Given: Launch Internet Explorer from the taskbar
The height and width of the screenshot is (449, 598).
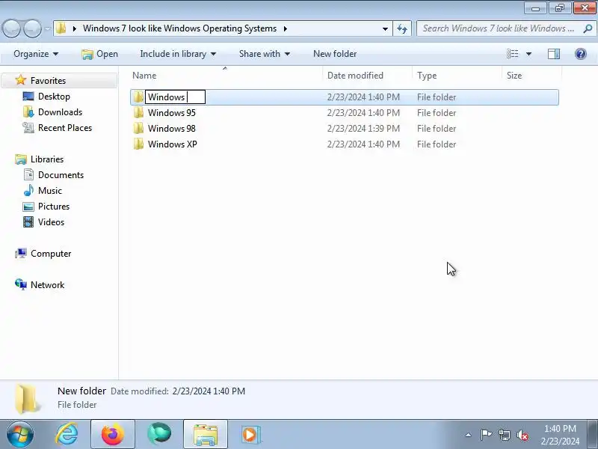Looking at the screenshot, I should [67, 434].
